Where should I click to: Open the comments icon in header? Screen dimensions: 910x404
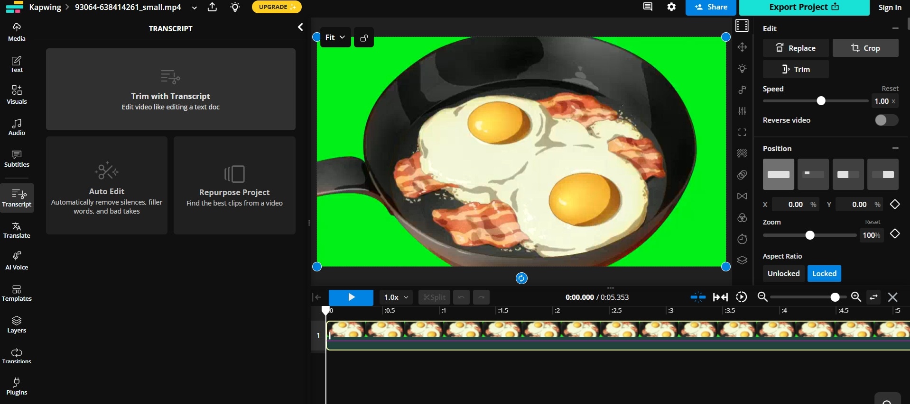pos(648,7)
